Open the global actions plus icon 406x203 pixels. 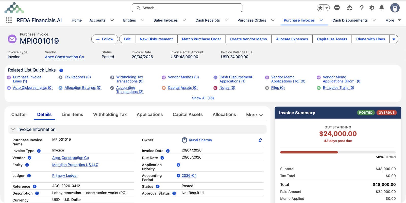click(x=337, y=8)
